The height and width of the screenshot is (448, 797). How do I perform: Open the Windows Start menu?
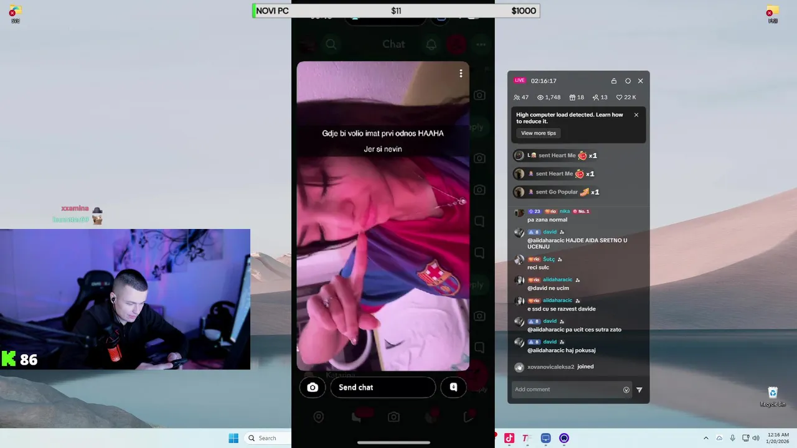click(x=233, y=438)
